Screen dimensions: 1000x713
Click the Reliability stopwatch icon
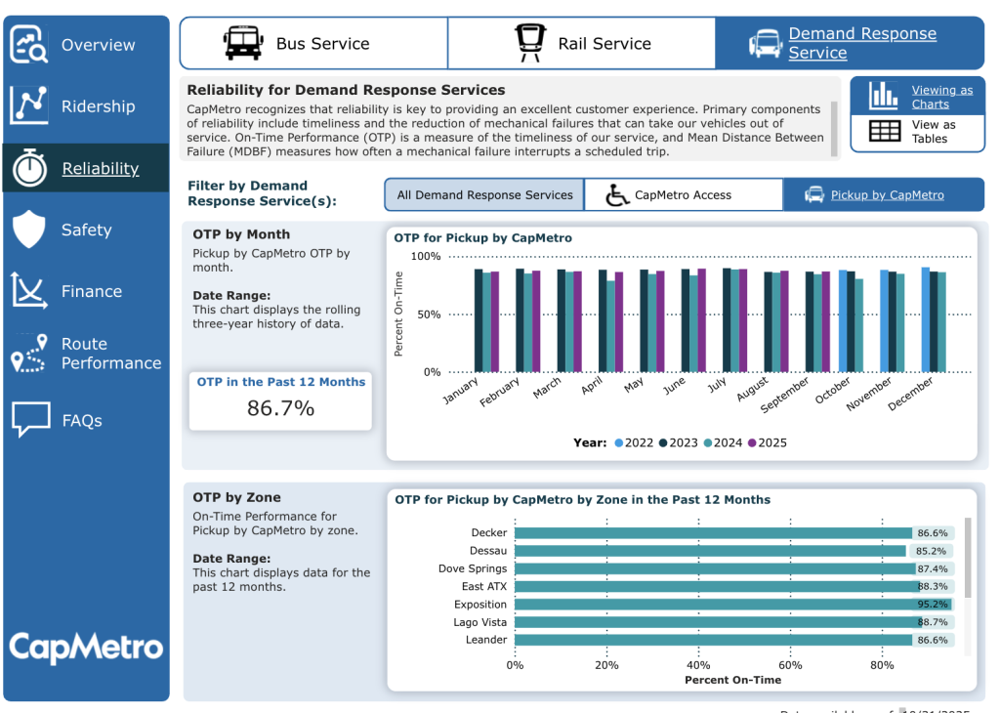tap(29, 168)
